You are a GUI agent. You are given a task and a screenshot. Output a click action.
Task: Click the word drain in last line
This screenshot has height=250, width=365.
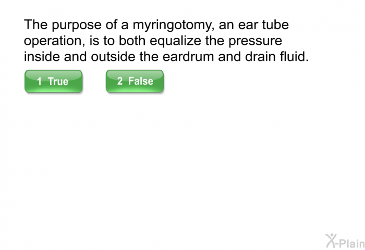pos(261,56)
